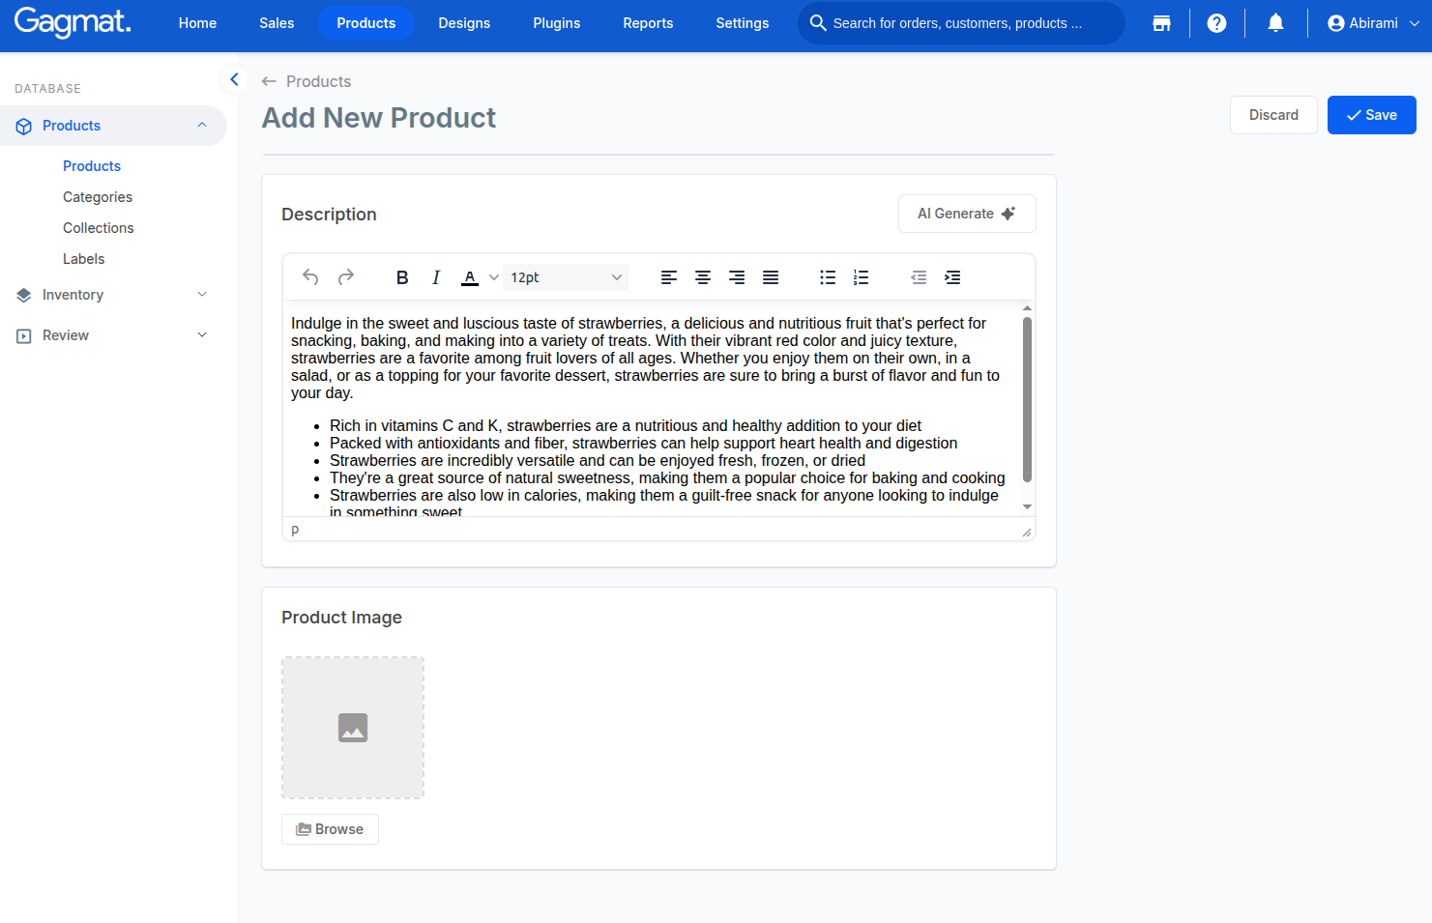Click the redo arrow in the editor toolbar
This screenshot has height=923, width=1432.
tap(345, 277)
